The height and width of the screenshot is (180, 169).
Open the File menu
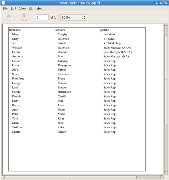[x=5, y=8]
